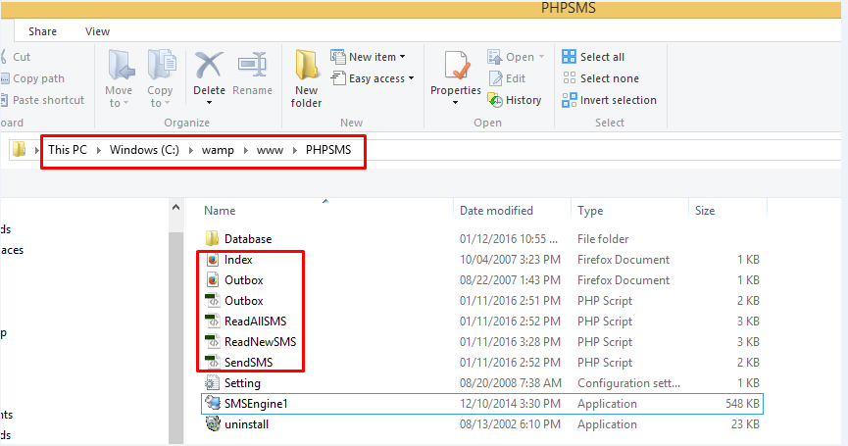Open the Database folder
The image size is (848, 446).
pos(247,239)
